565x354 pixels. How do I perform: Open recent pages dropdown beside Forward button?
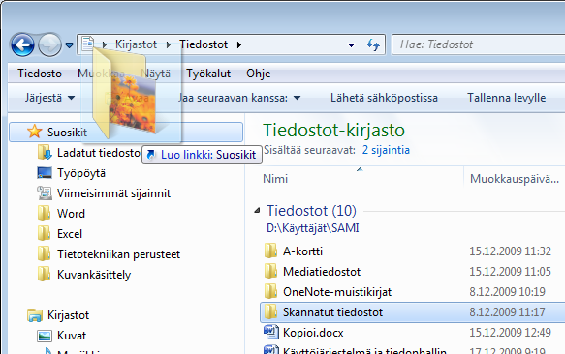coord(69,45)
